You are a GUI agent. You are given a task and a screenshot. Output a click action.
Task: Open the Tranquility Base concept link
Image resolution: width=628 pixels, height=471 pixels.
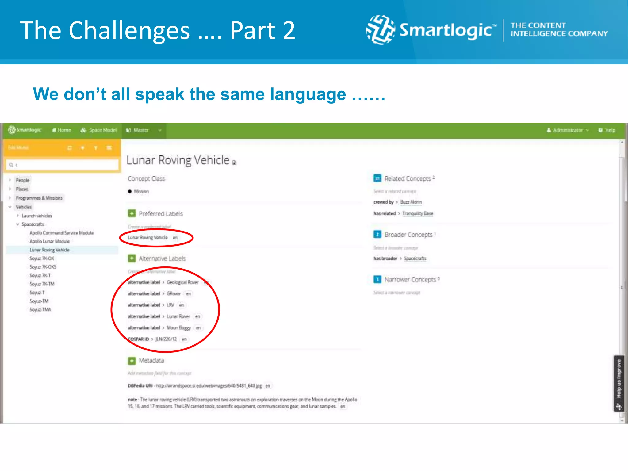418,213
